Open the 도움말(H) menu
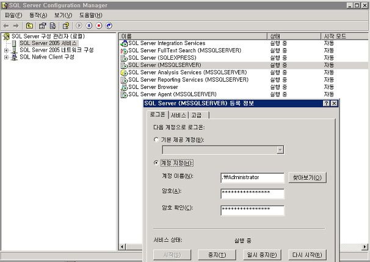The height and width of the screenshot is (262, 370). point(90,15)
